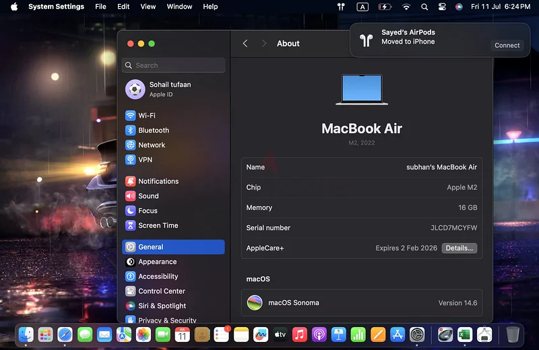Open Calendar from the Dock
The image size is (539, 350).
[x=182, y=335]
